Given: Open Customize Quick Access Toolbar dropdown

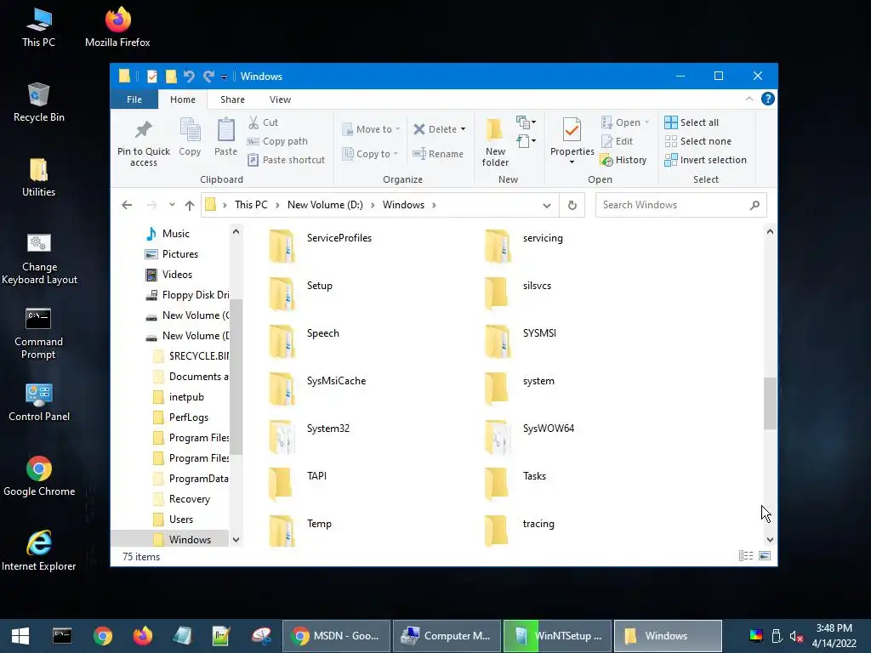Looking at the screenshot, I should [224, 77].
